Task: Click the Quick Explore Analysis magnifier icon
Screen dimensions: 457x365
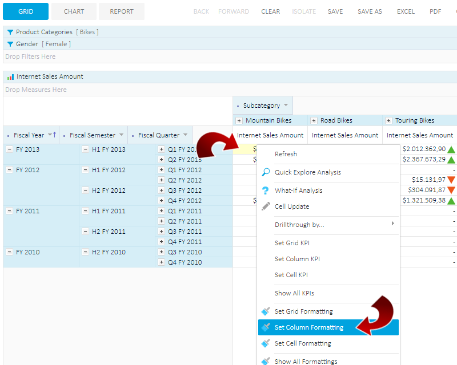Action: coord(266,172)
